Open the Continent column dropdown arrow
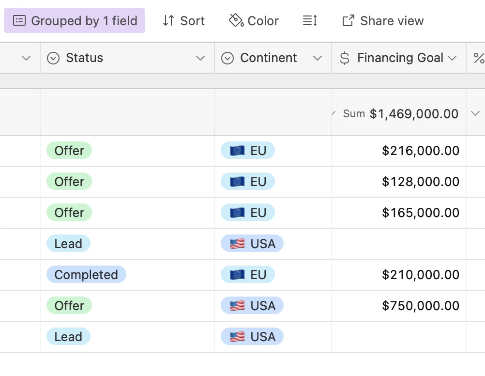485x376 pixels. click(318, 58)
